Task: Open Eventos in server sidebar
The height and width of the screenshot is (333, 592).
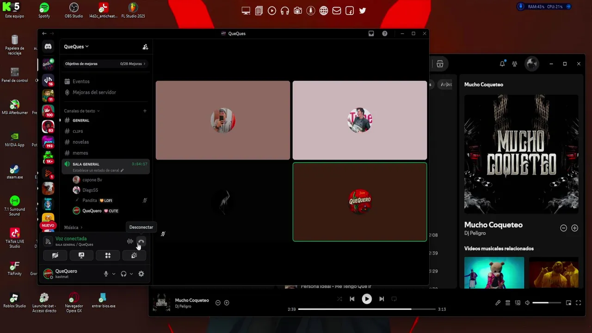Action: click(x=105, y=81)
